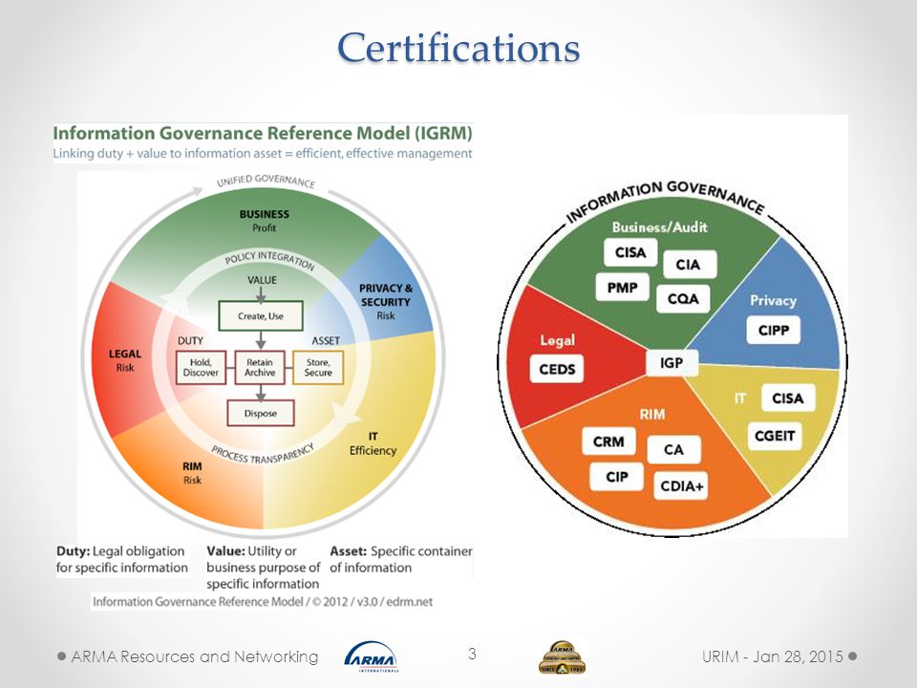Screen dimensions: 917x688
Task: Click the "URIM - Jan 28, 2015" footer text
Action: click(773, 656)
